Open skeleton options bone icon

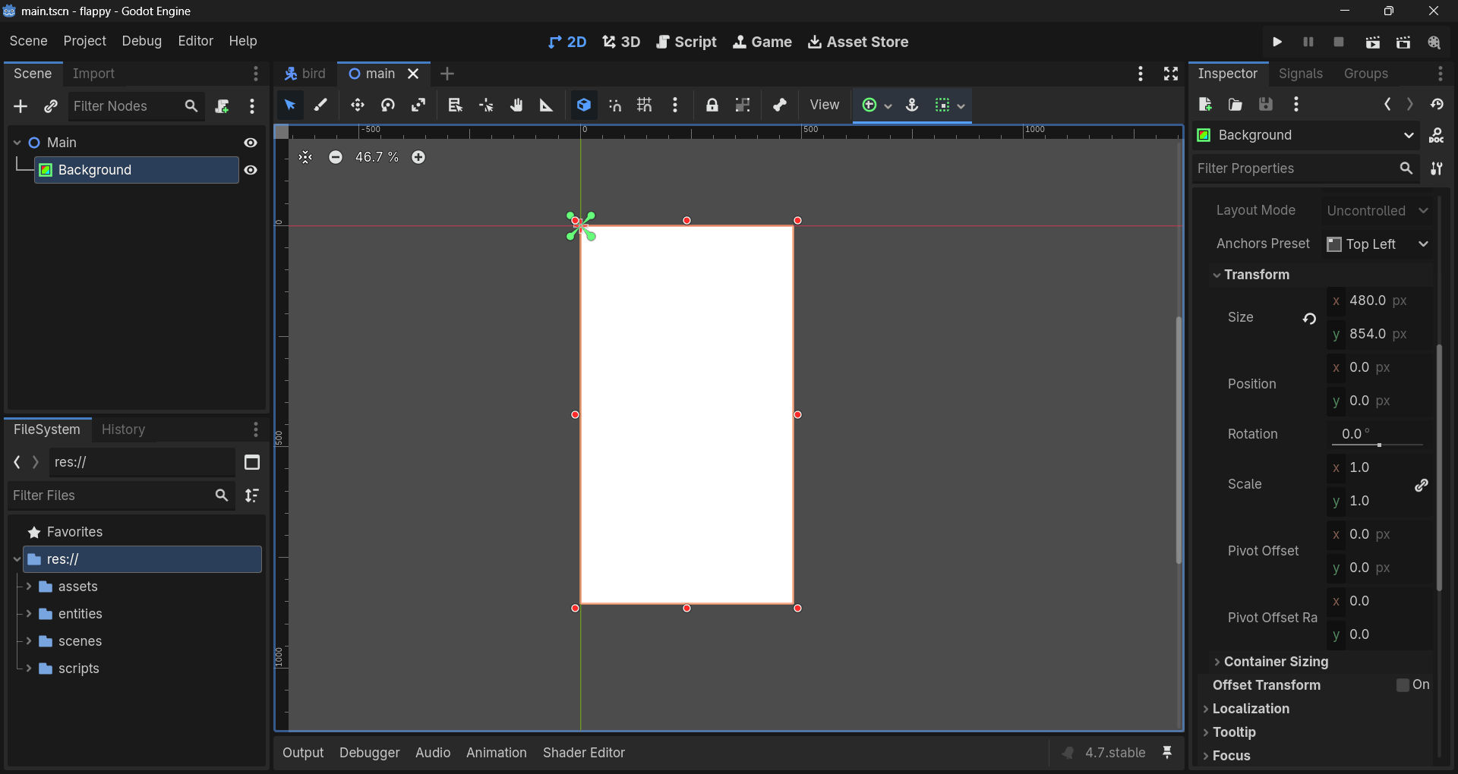point(780,105)
